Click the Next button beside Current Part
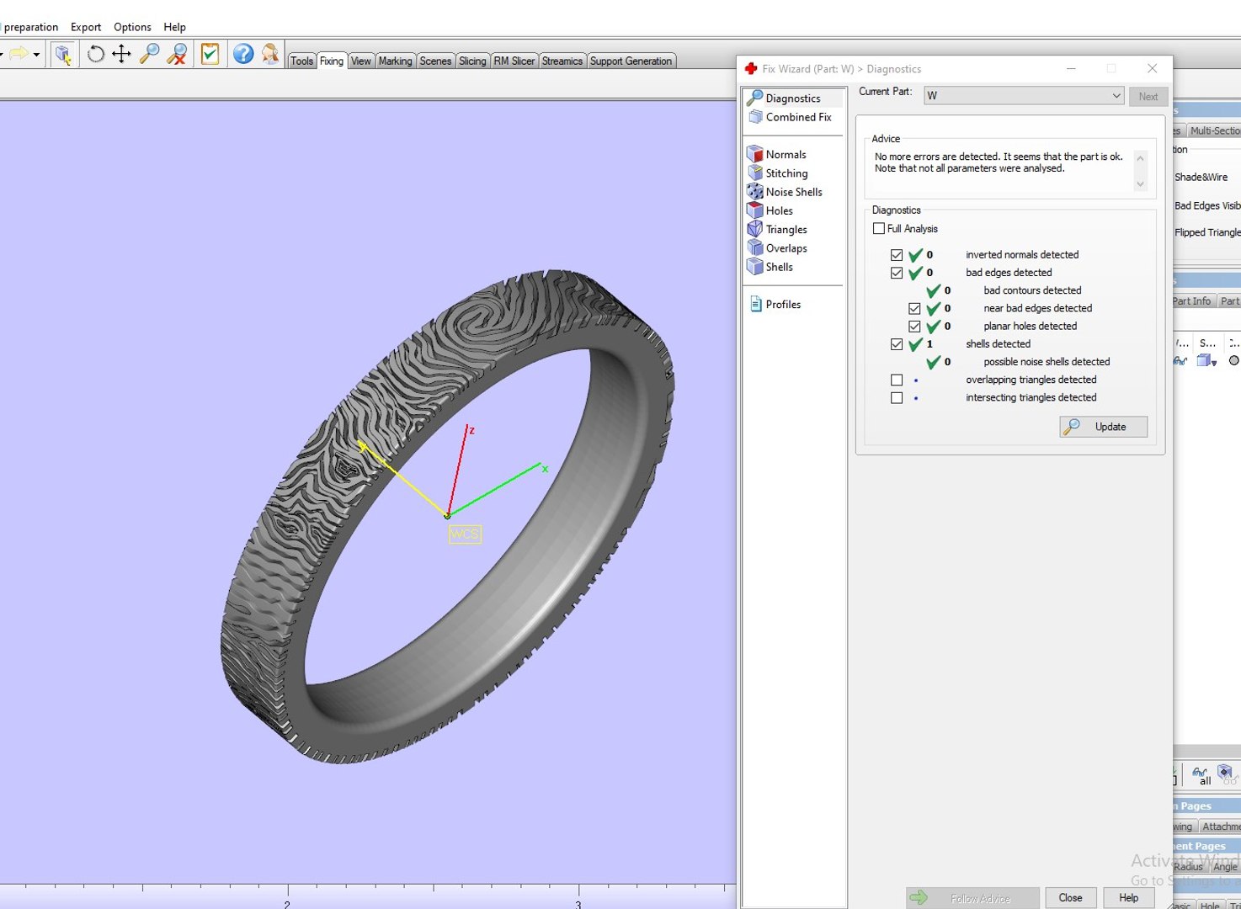Viewport: 1241px width, 909px height. (x=1148, y=97)
